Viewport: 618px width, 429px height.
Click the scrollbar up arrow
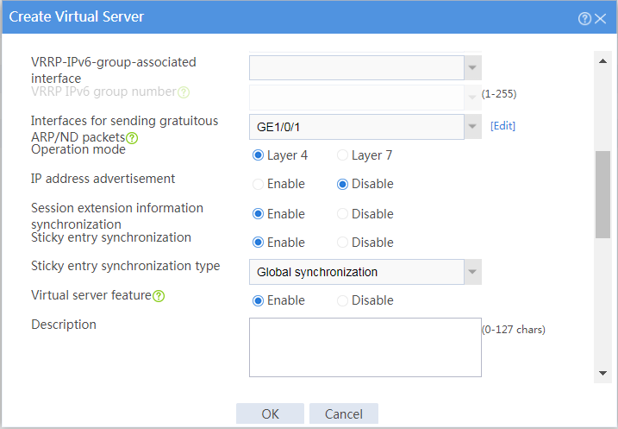(x=602, y=60)
